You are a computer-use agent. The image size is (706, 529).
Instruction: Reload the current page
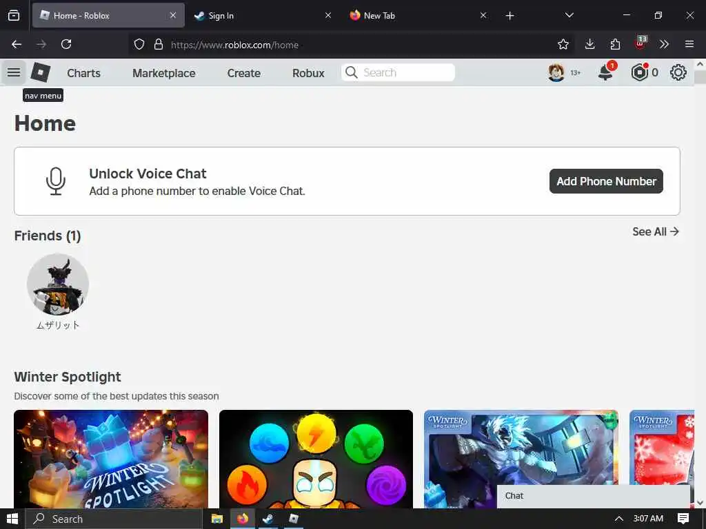click(66, 44)
